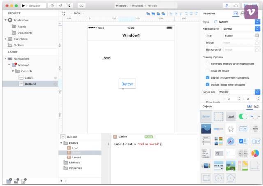Pick the Stepper minus-plus object
The height and width of the screenshot is (186, 263).
(x=243, y=129)
